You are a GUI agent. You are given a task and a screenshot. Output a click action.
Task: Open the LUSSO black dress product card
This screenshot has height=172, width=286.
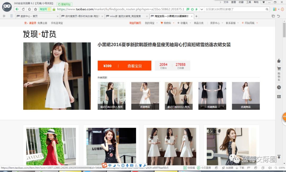point(111,146)
